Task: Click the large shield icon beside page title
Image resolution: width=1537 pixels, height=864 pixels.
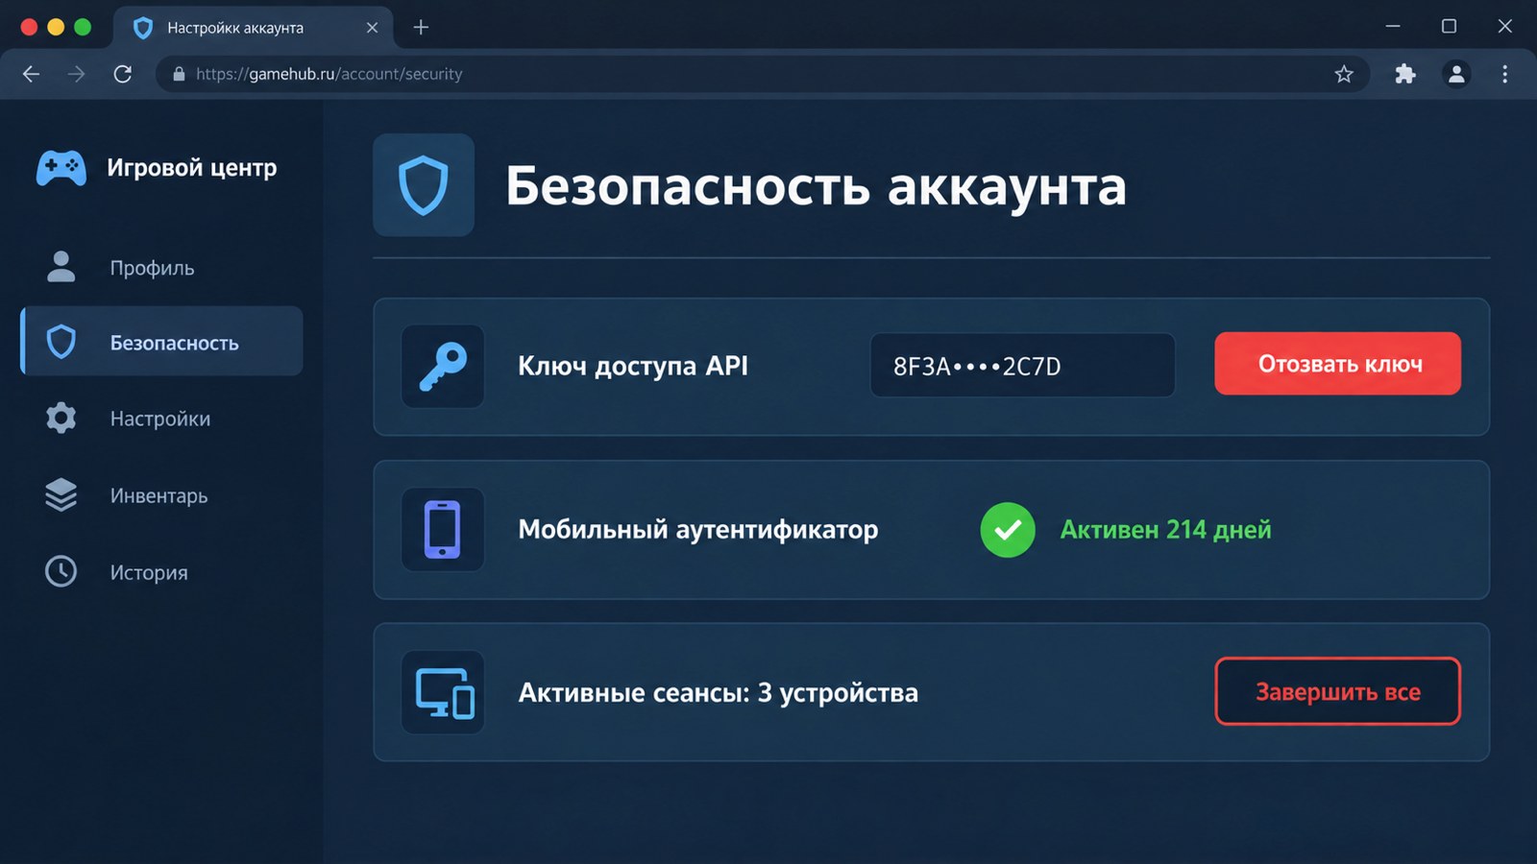Action: 424,185
